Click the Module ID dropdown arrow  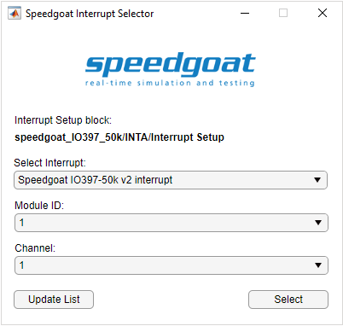pos(318,223)
